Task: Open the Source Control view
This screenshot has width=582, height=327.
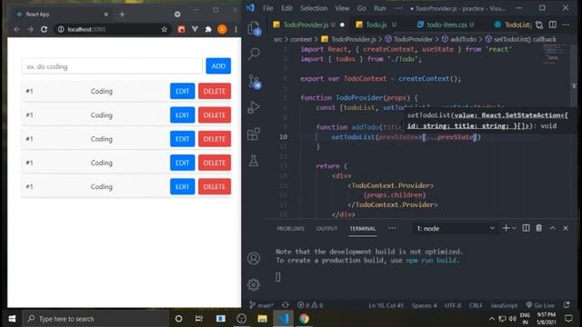Action: click(x=255, y=81)
